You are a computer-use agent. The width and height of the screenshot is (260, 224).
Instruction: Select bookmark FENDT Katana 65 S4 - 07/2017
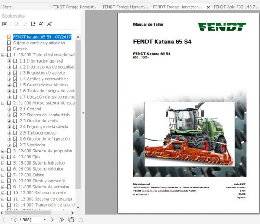click(x=42, y=37)
